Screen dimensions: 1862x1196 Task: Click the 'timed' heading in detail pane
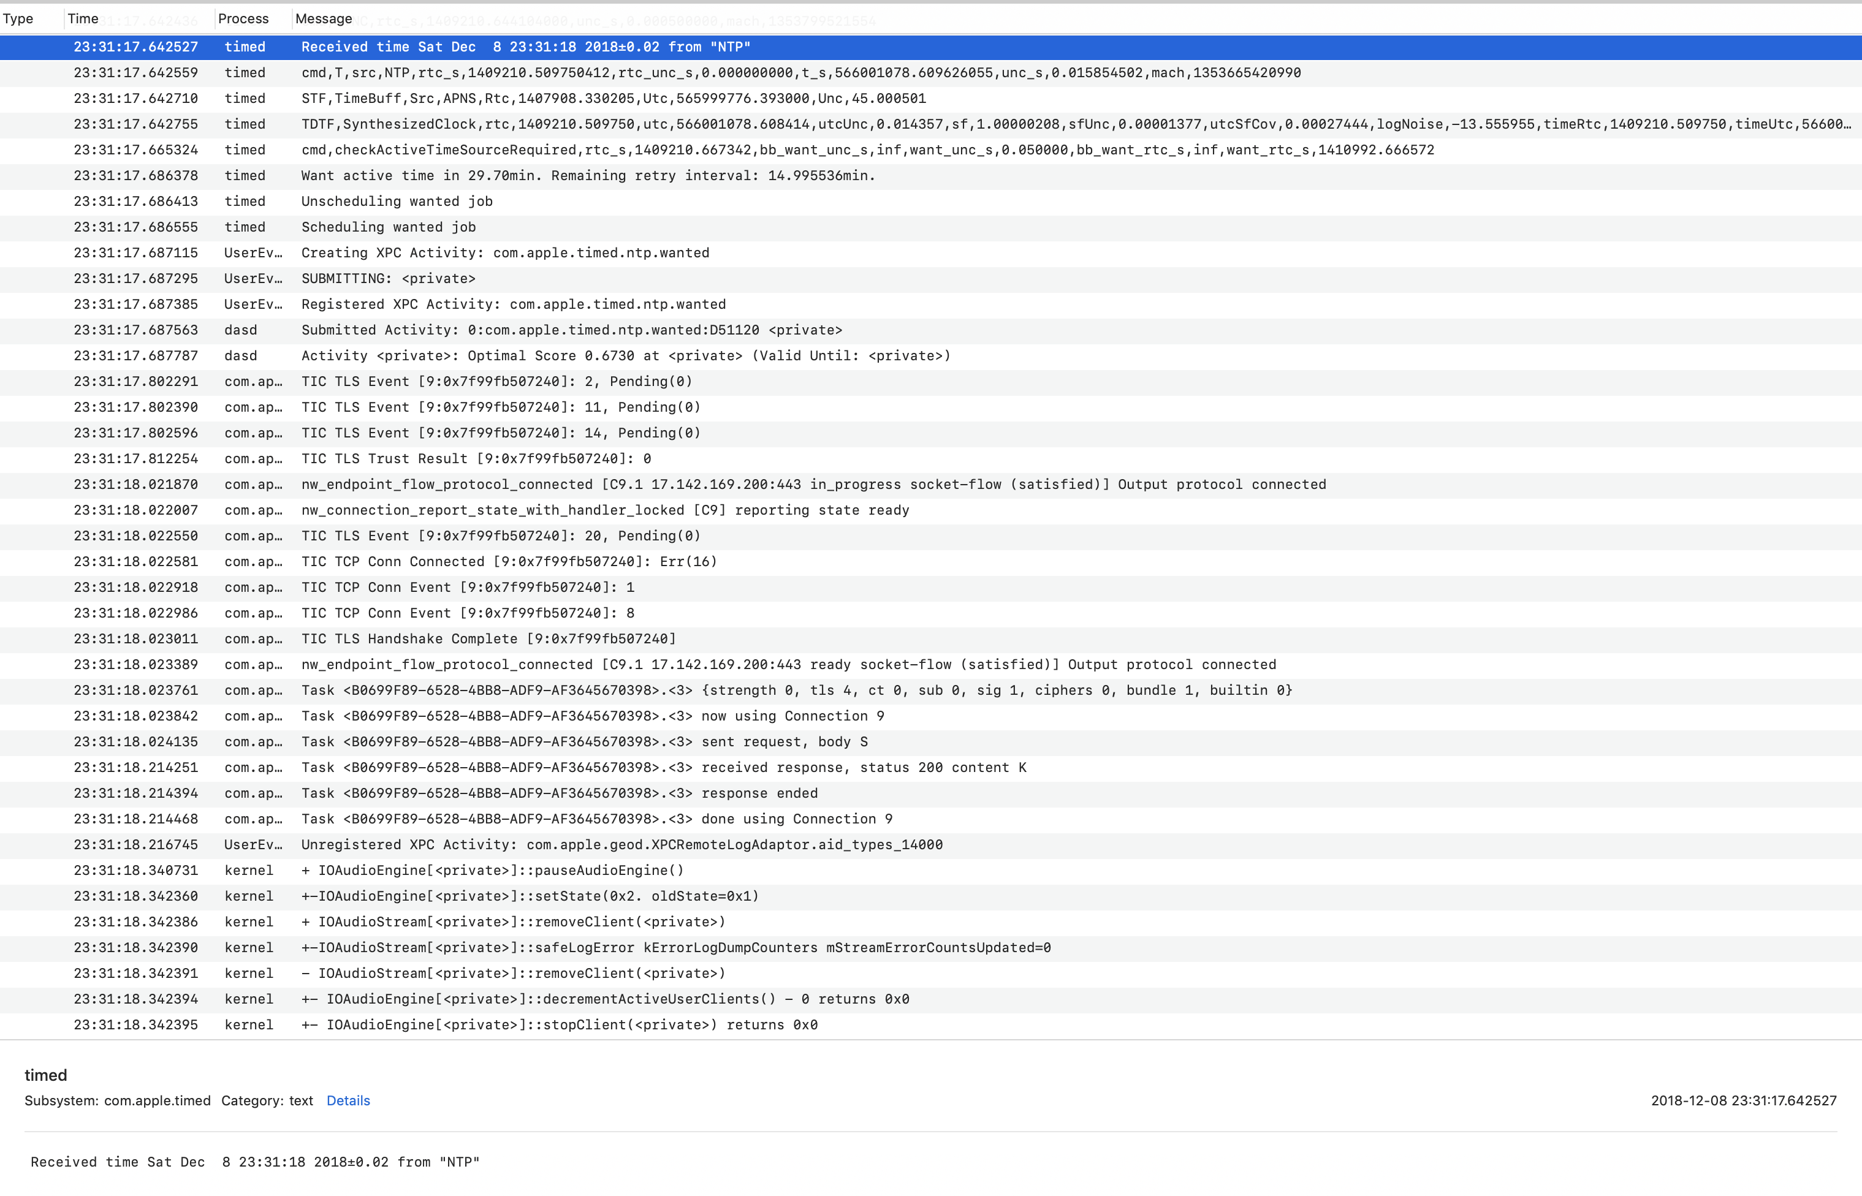[x=46, y=1075]
